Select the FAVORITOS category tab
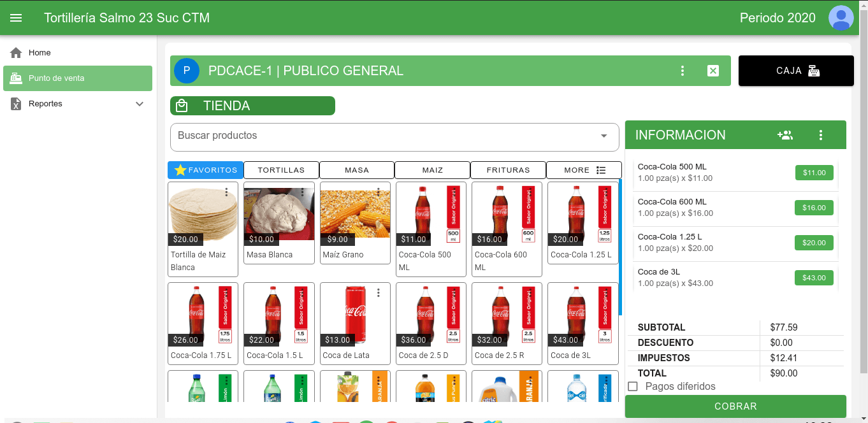The image size is (868, 423). click(205, 170)
